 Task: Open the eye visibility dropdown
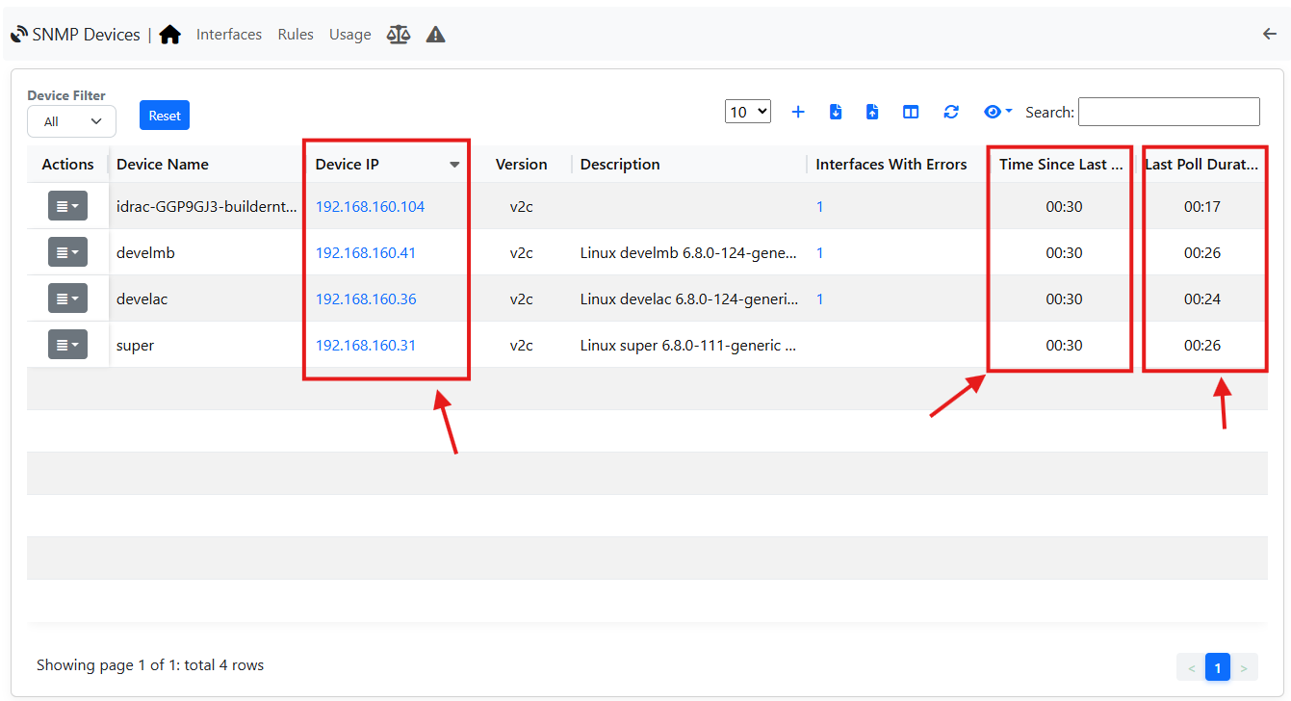[x=997, y=112]
